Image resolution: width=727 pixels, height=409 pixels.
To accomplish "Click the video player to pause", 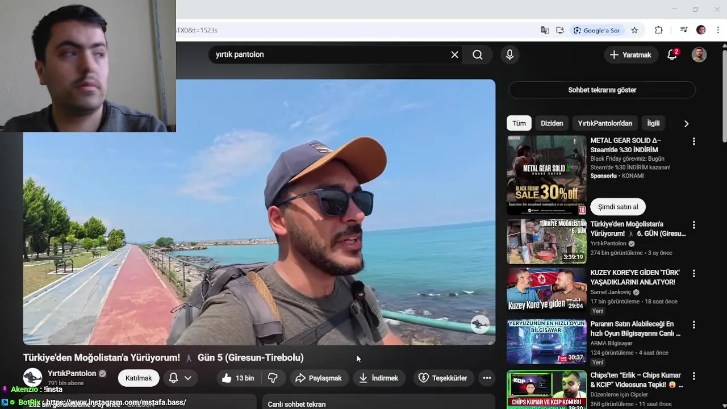I will 259,212.
